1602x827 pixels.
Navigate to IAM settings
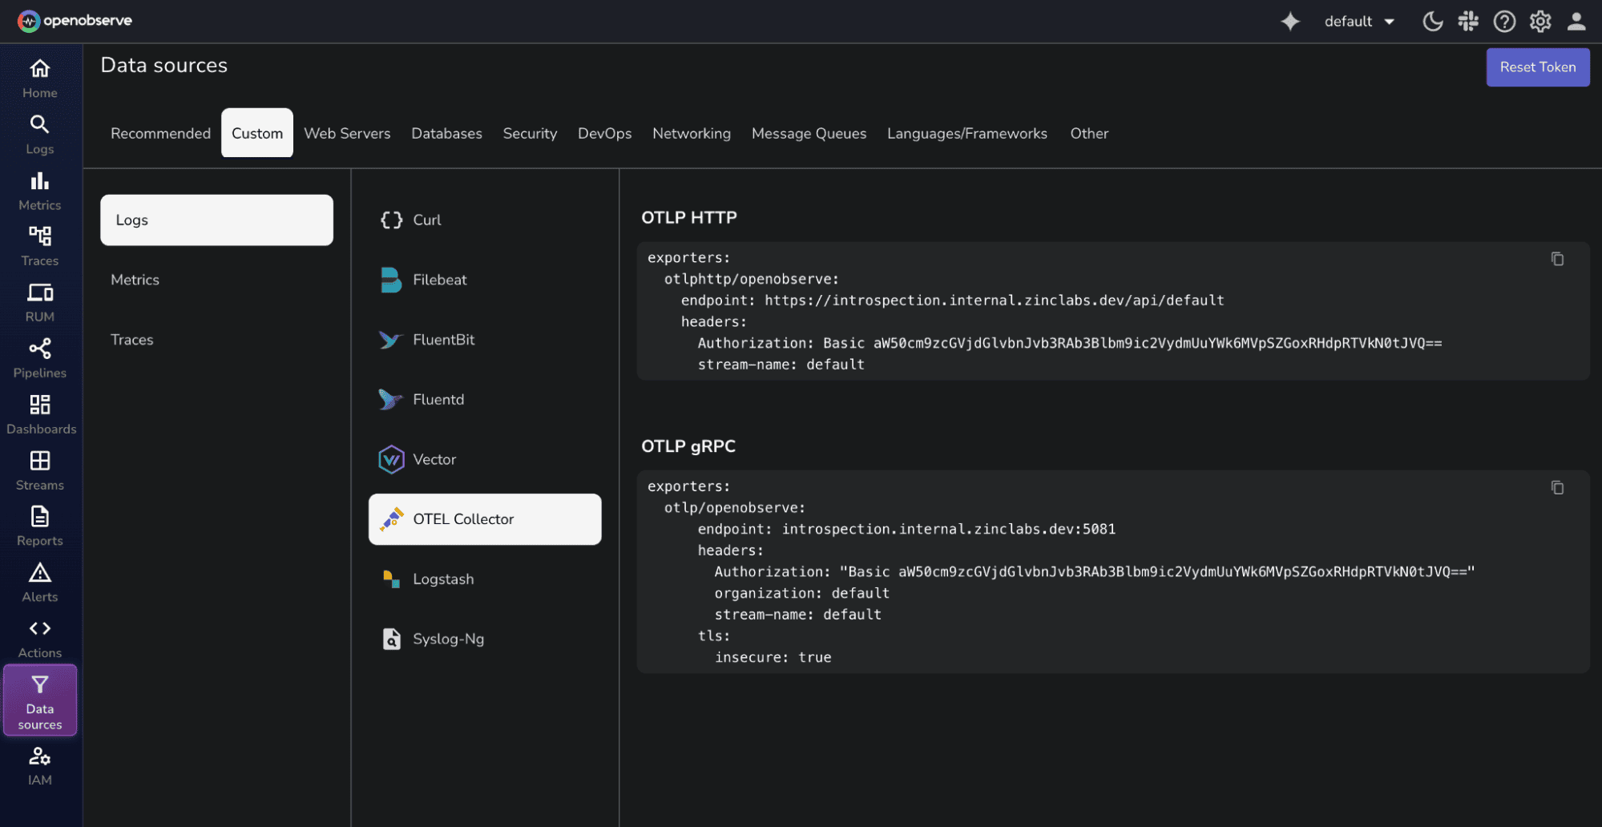point(39,763)
